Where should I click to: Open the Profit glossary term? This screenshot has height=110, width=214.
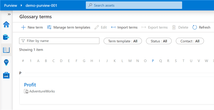point(30,85)
